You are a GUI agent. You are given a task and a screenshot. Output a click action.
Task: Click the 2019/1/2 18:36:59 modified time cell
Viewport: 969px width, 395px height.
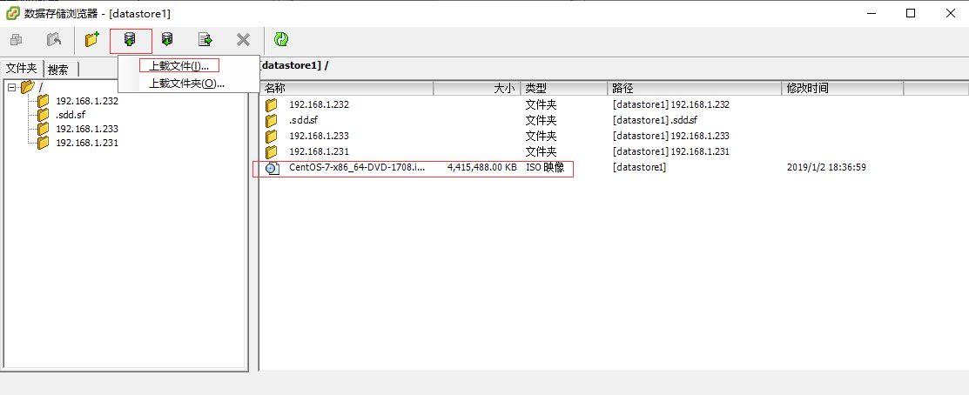826,167
